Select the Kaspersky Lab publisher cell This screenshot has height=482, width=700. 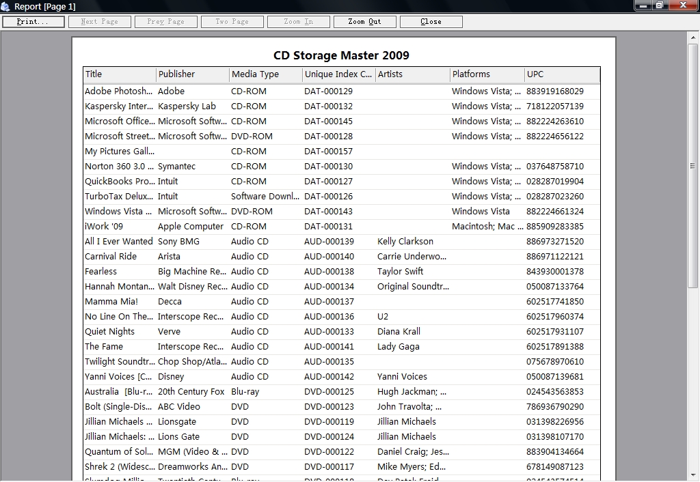click(x=187, y=107)
